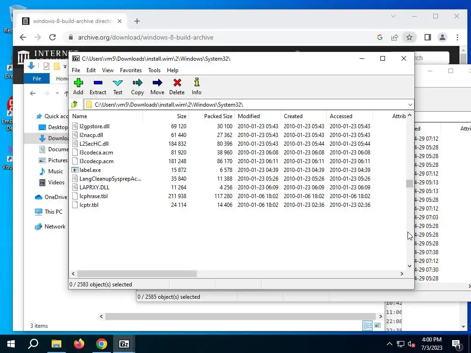Image resolution: width=471 pixels, height=353 pixels.
Task: Show hidden tray icons chevron
Action: (389, 344)
